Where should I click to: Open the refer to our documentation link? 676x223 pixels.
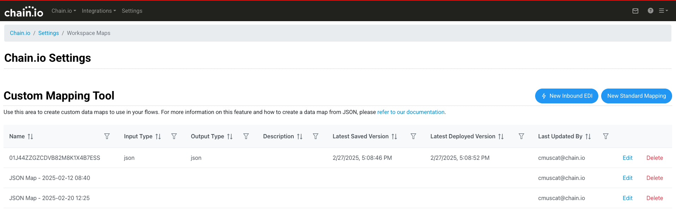coord(411,112)
